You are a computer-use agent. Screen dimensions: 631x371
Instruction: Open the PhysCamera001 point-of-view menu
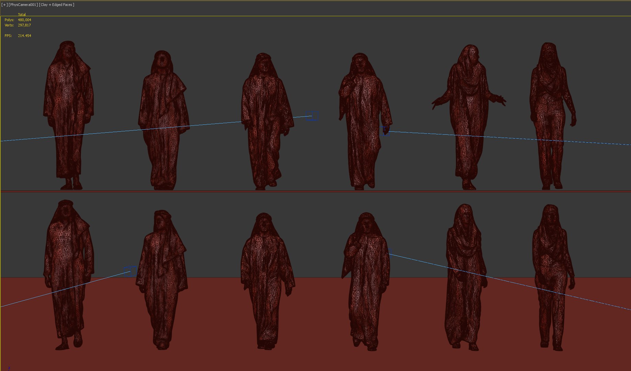pyautogui.click(x=23, y=5)
